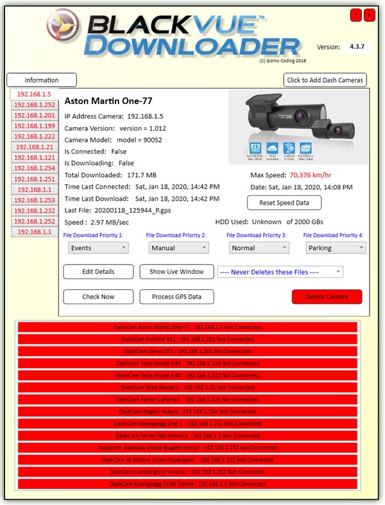Viewport: 385px width, 505px height.
Task: Click the dash camera product photo
Action: (x=298, y=126)
